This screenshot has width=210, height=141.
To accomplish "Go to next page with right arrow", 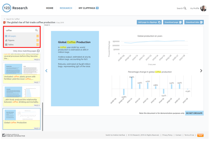I will [201, 71].
